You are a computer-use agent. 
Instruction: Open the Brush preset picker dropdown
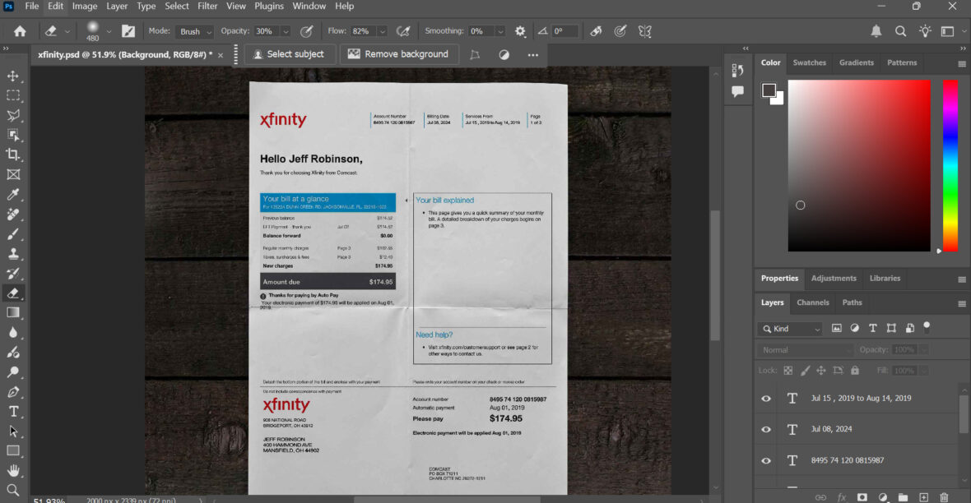coord(108,31)
